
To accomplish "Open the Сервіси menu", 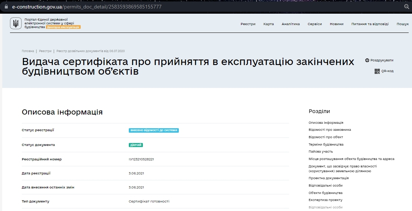I will point(315,24).
